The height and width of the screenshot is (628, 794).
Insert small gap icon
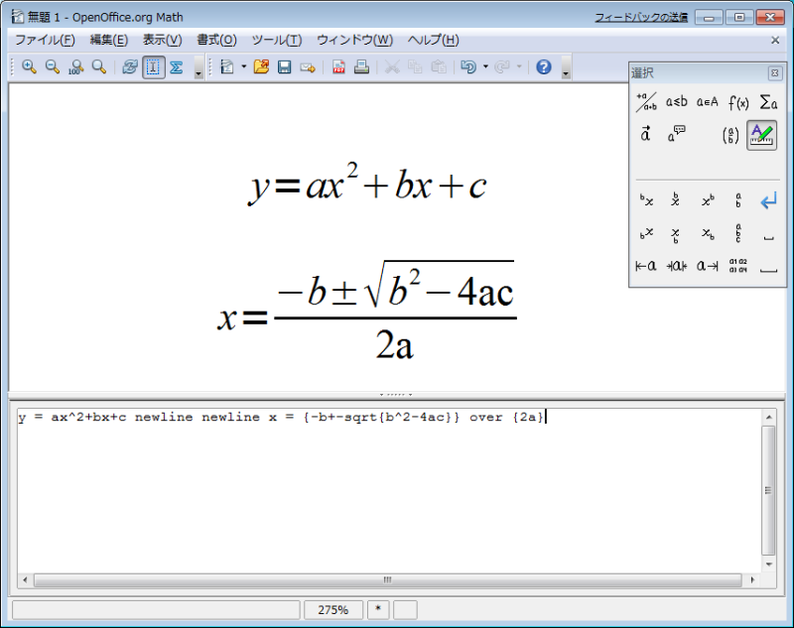coord(768,238)
